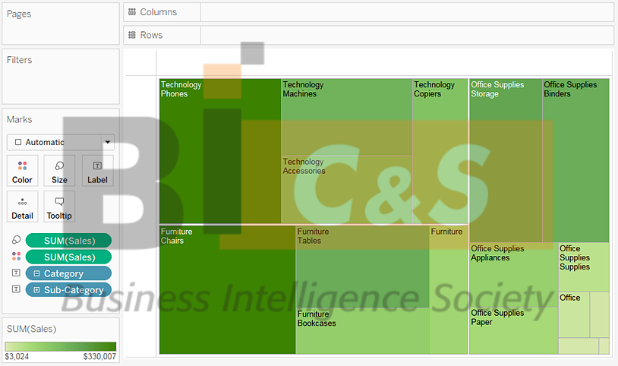618x366 pixels.
Task: Click label icon beside Sub-Category pill
Action: [16, 289]
